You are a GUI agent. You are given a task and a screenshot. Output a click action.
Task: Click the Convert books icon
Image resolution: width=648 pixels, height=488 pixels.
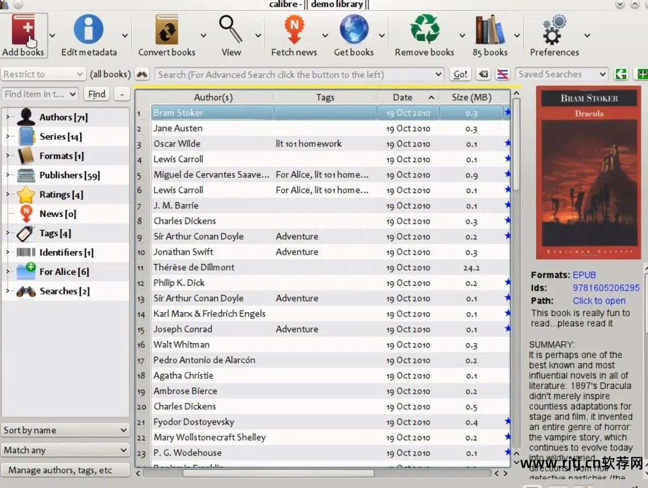(x=166, y=30)
